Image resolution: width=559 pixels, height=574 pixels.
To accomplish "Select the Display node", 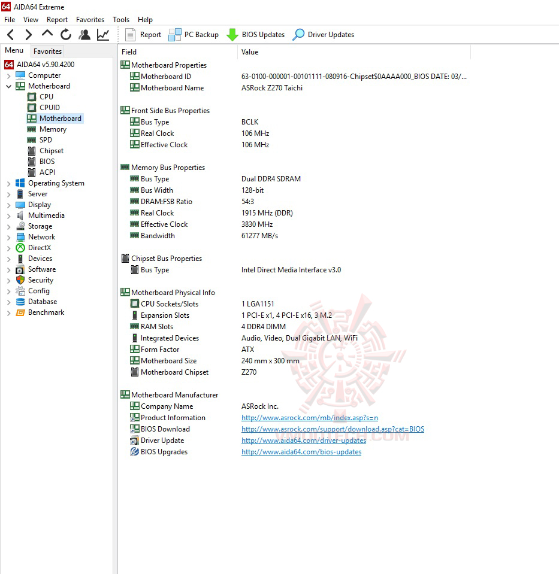I will point(34,205).
